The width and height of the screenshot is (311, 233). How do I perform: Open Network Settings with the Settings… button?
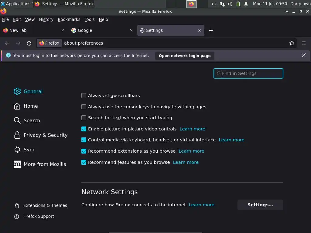click(260, 205)
